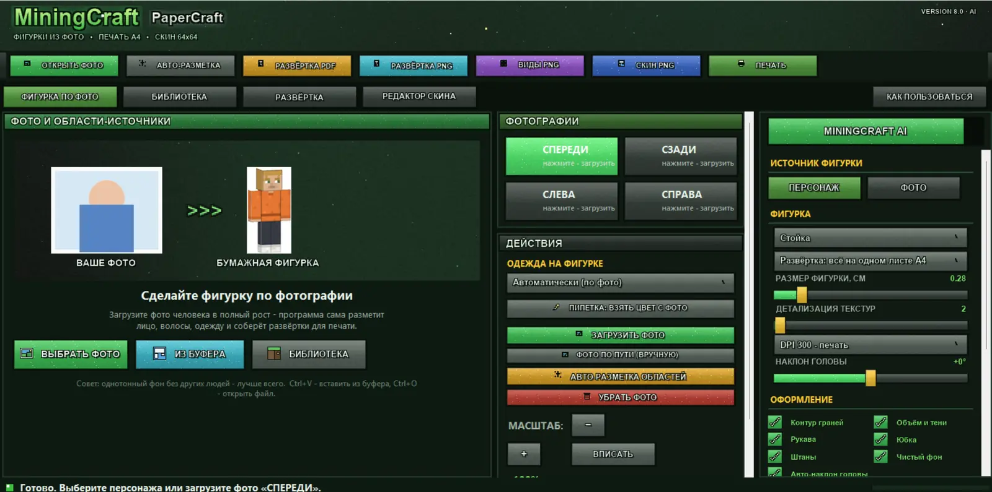Click the +0° head tilt value
This screenshot has width=992, height=492.
click(959, 361)
